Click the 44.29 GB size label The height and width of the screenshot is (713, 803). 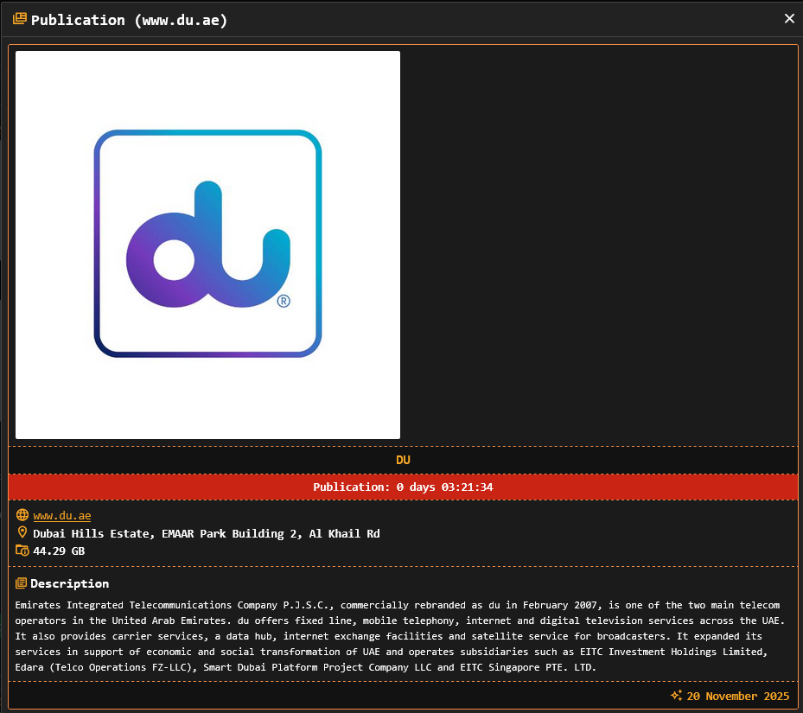59,551
